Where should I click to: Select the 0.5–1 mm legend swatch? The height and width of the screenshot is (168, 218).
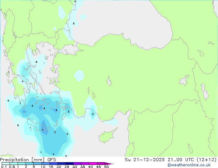14,164
